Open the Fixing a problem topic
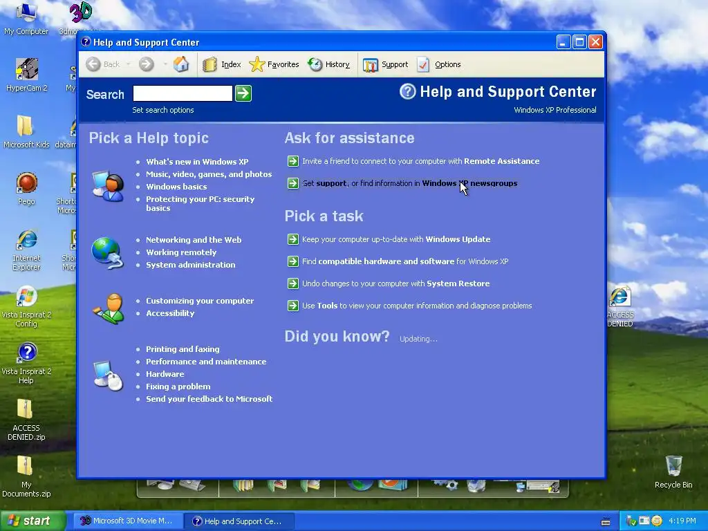This screenshot has width=708, height=531. 178,386
